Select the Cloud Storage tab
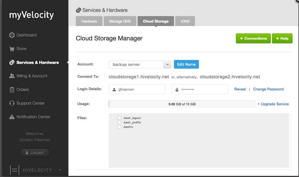The image size is (299, 177). 156,21
